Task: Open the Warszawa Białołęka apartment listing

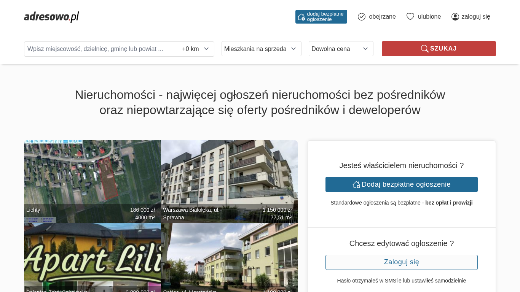Action: [x=229, y=181]
